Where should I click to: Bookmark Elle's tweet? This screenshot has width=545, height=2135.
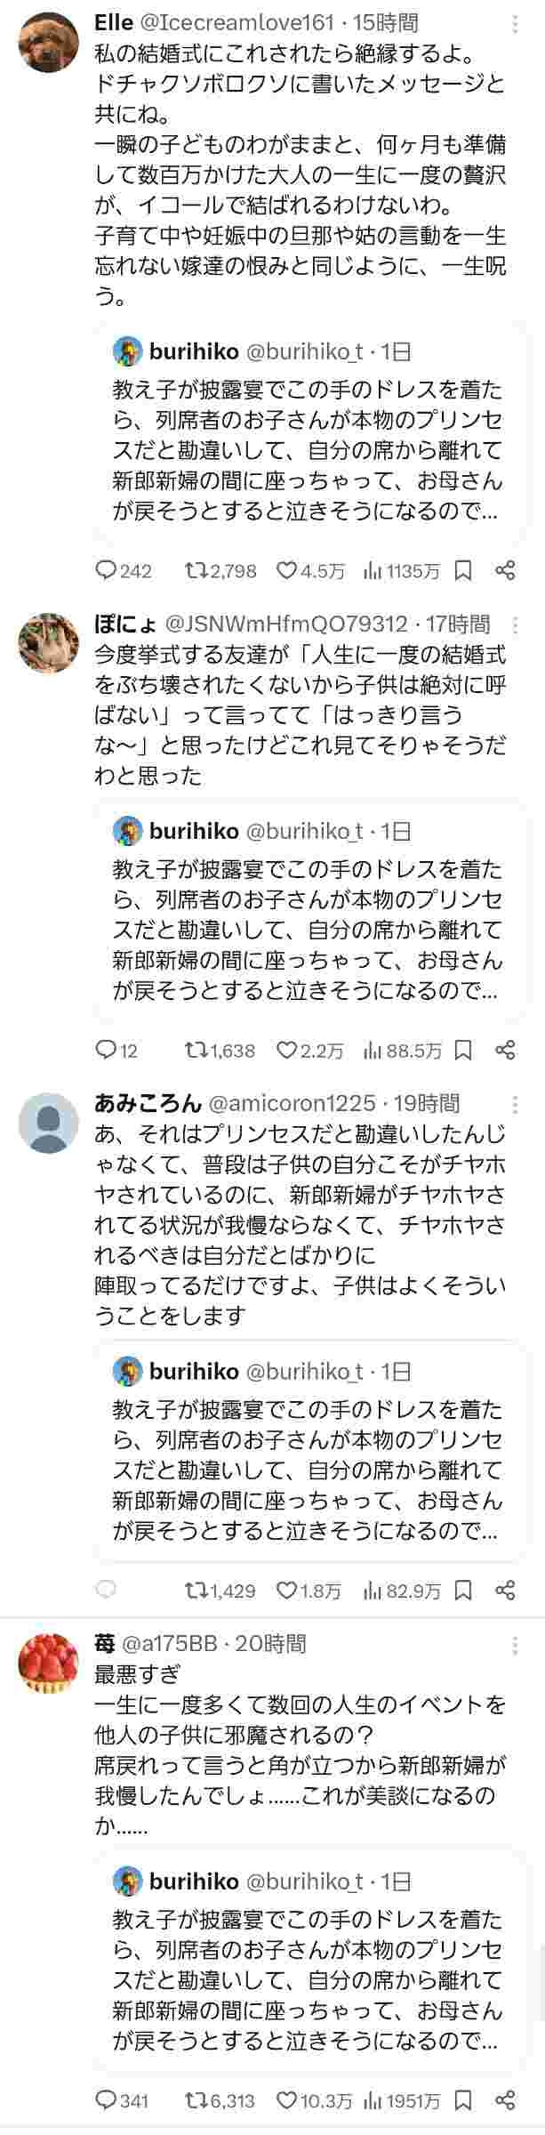pos(463,570)
